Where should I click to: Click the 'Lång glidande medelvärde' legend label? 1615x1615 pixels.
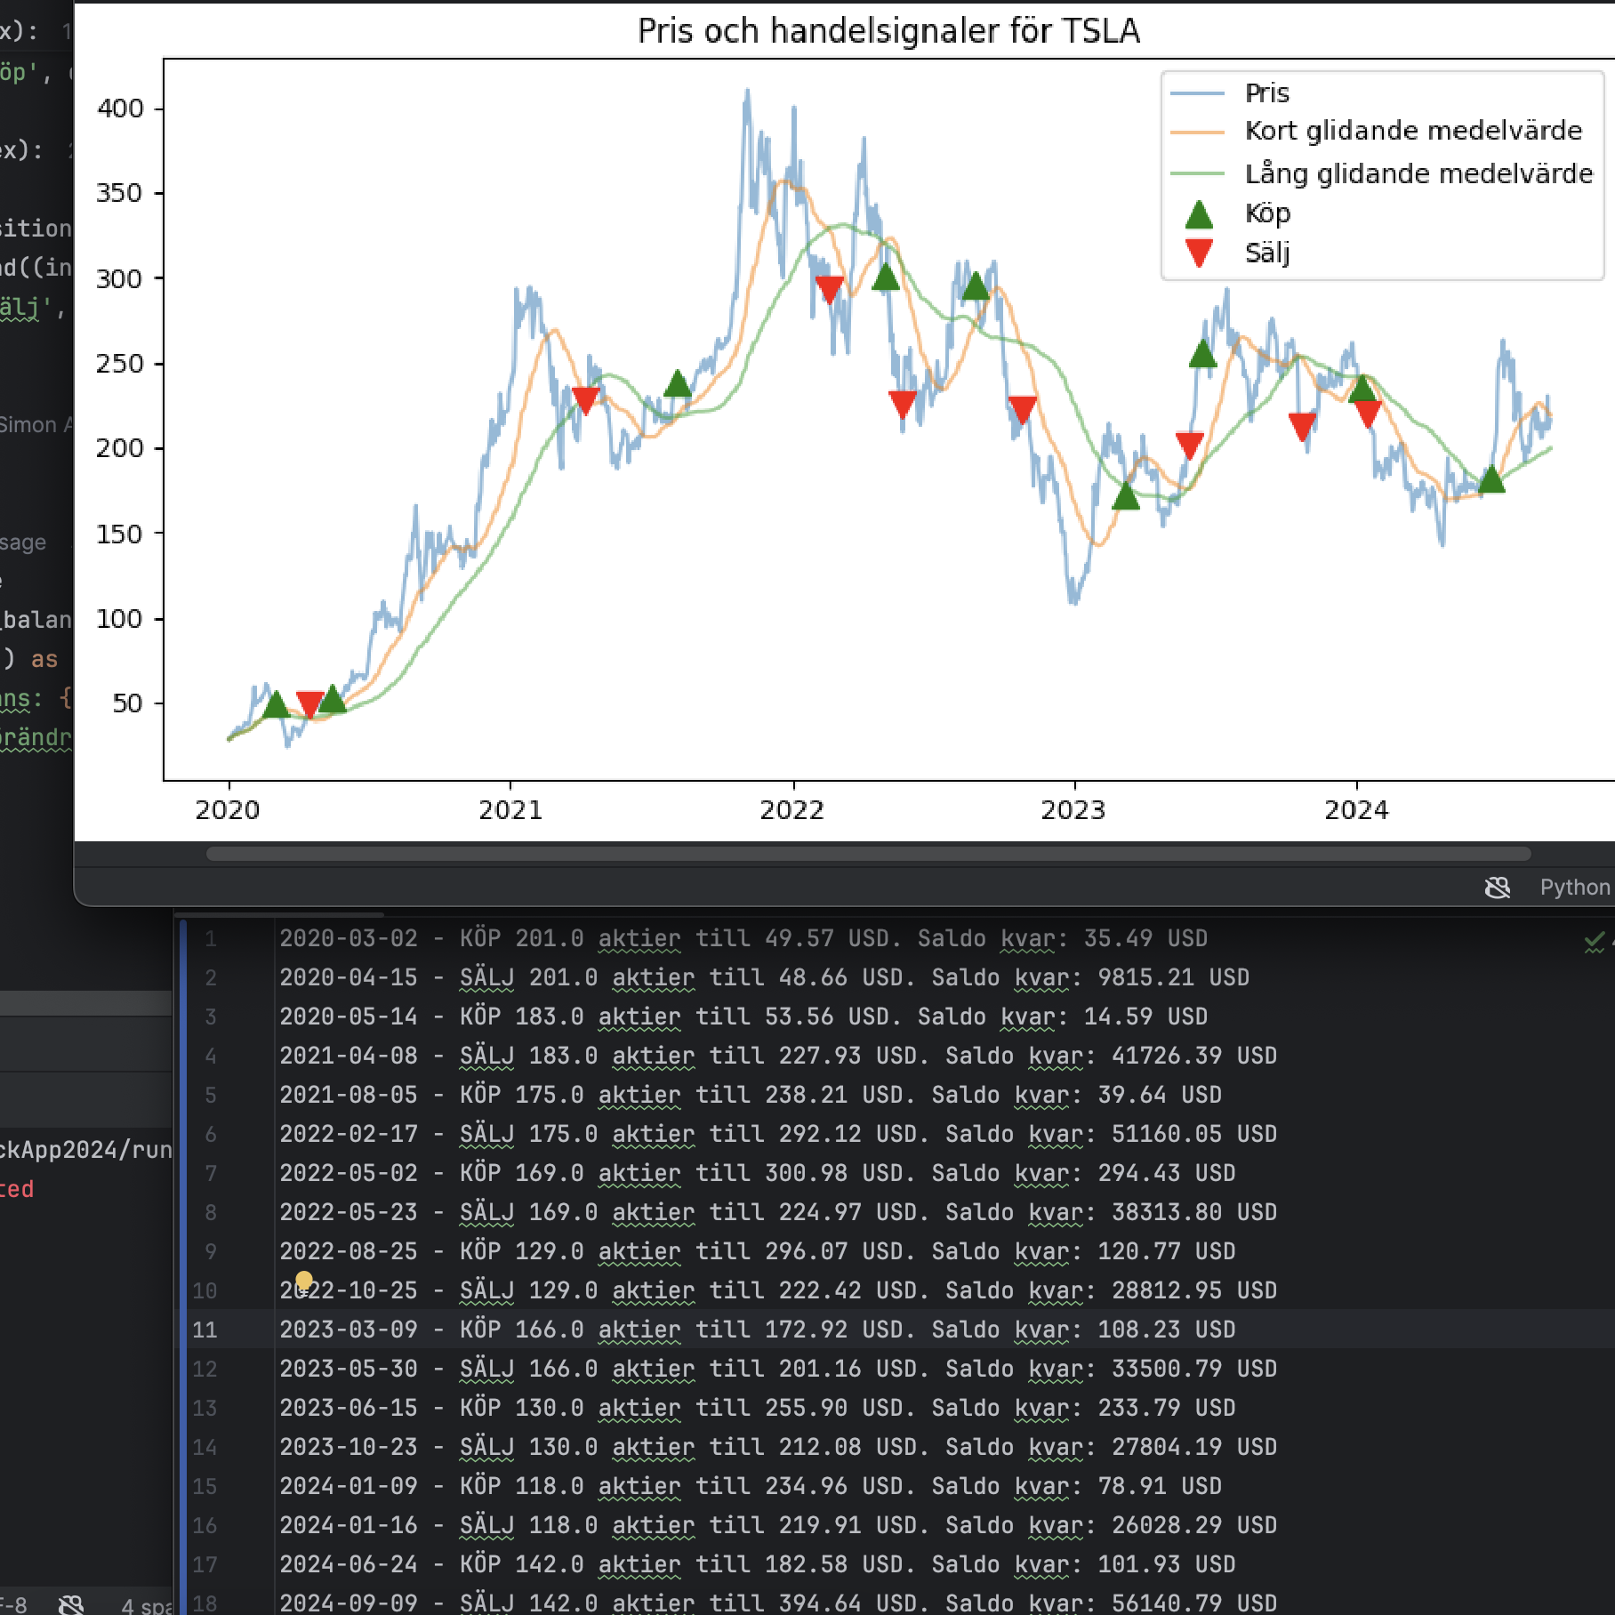point(1419,173)
